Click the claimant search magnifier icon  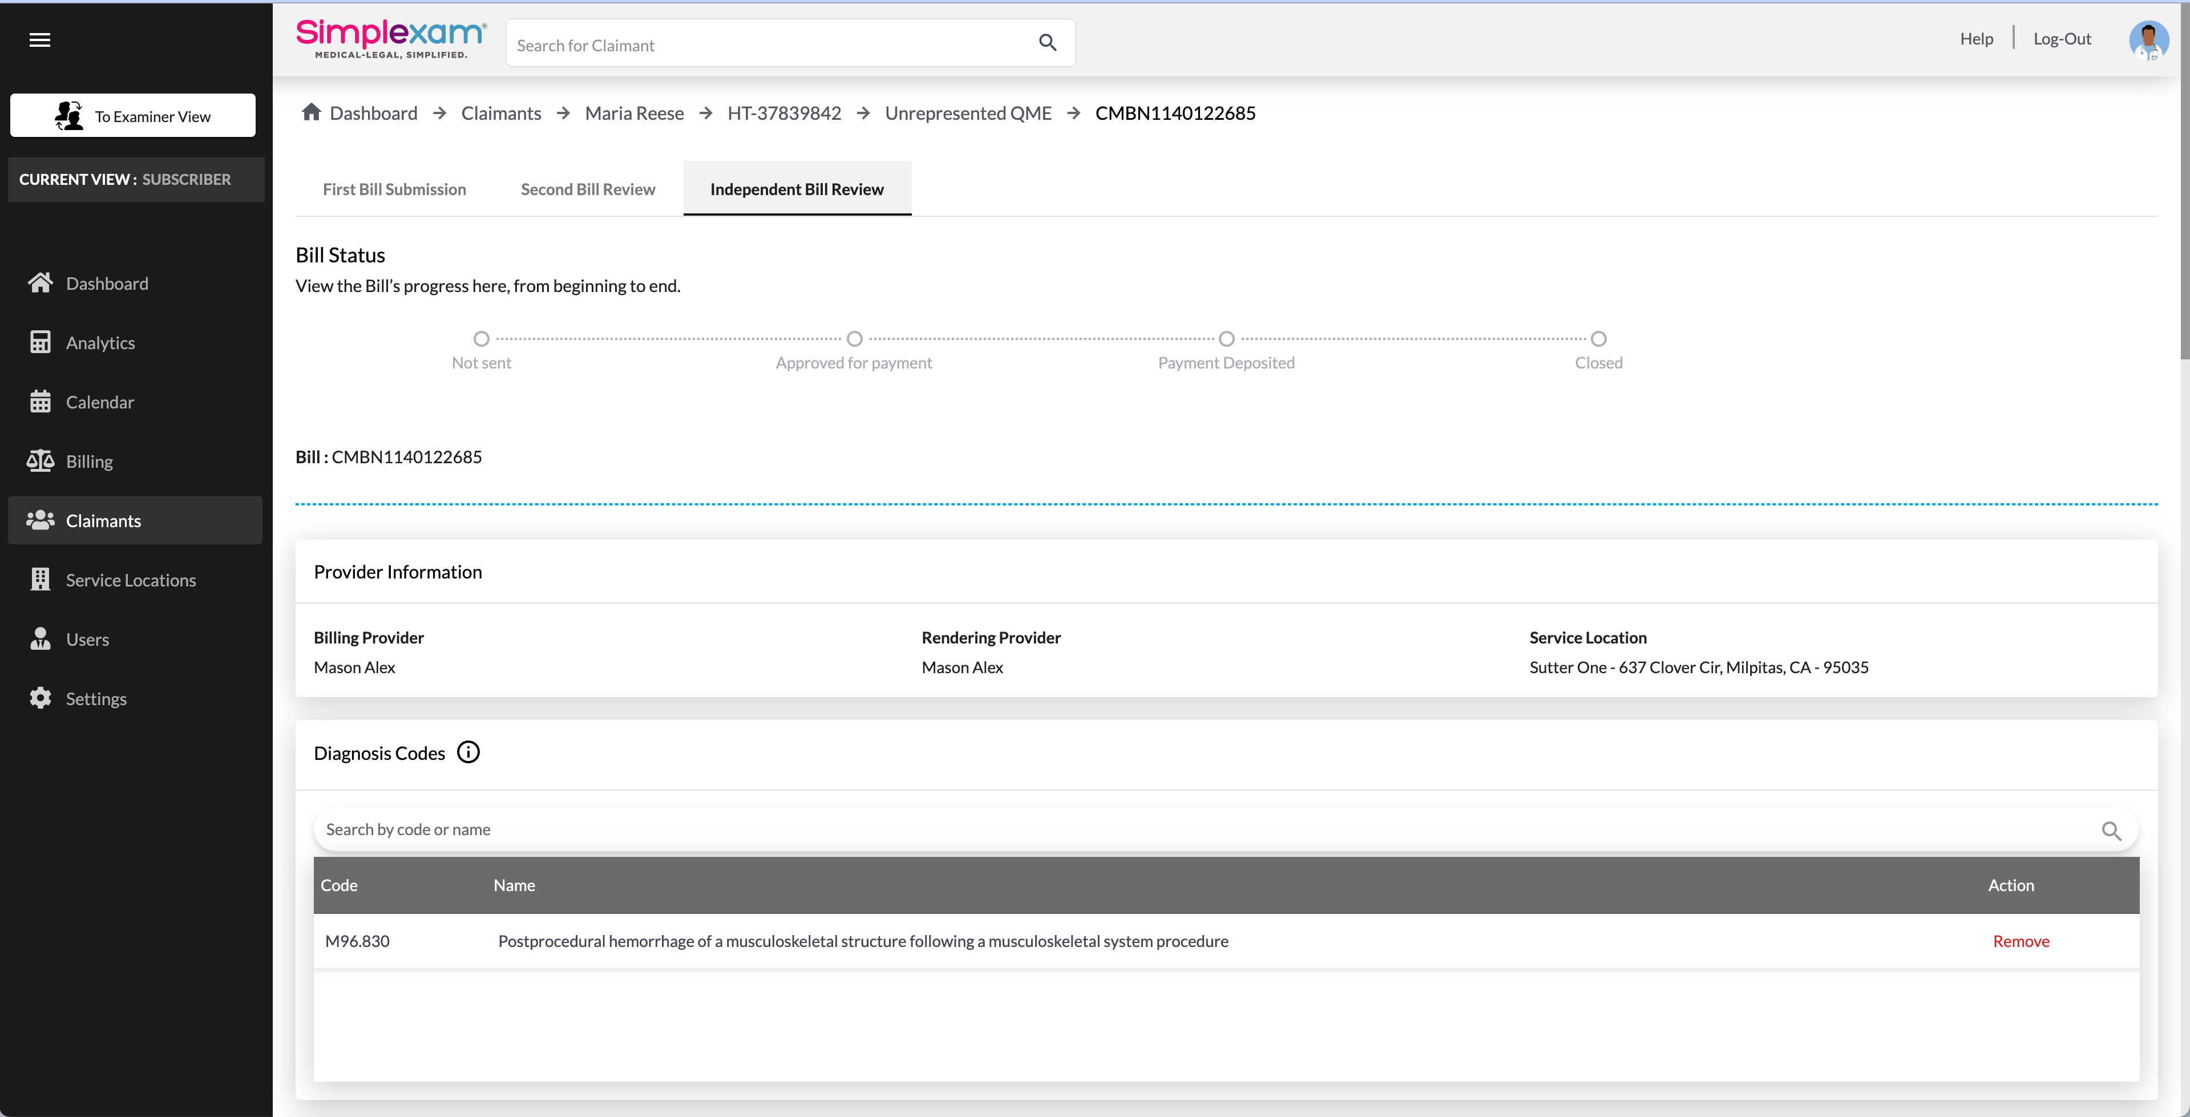[x=1048, y=43]
